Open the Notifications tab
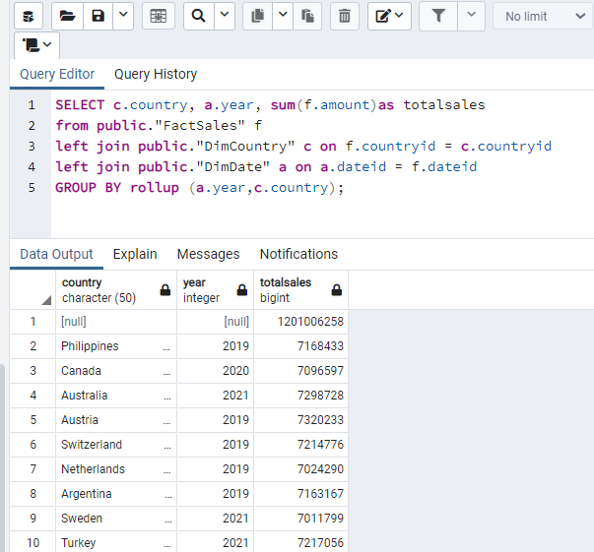This screenshot has width=594, height=552. click(x=298, y=254)
